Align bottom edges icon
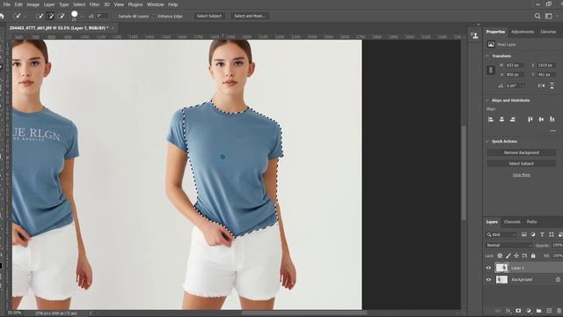The width and height of the screenshot is (563, 317). click(x=552, y=120)
